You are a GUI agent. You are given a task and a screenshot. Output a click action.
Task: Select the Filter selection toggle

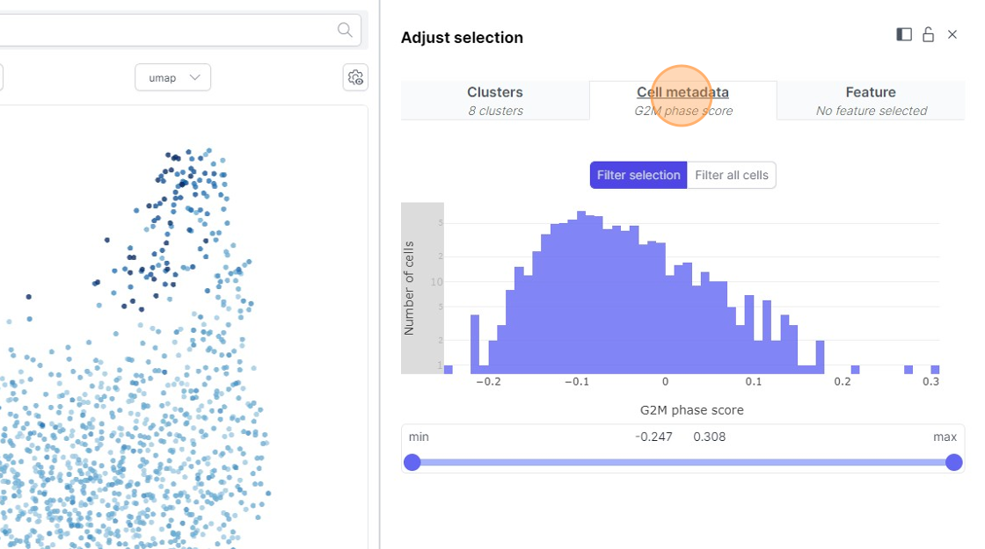click(x=638, y=175)
